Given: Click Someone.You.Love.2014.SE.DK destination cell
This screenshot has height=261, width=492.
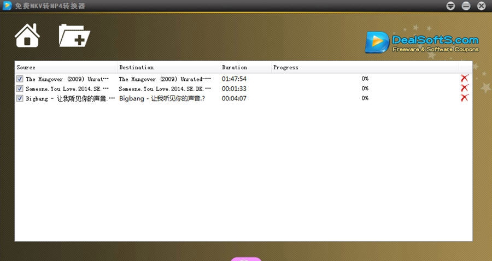Looking at the screenshot, I should tap(165, 88).
